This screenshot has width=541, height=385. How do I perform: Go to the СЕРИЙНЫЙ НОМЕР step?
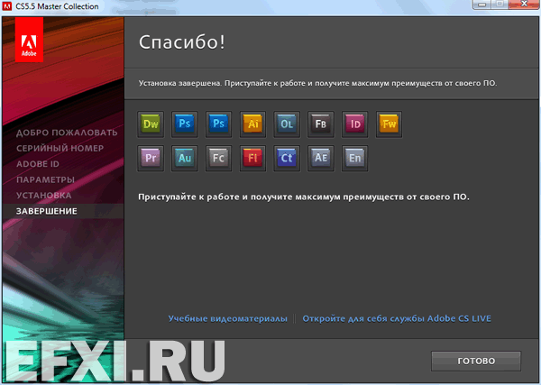pos(60,149)
